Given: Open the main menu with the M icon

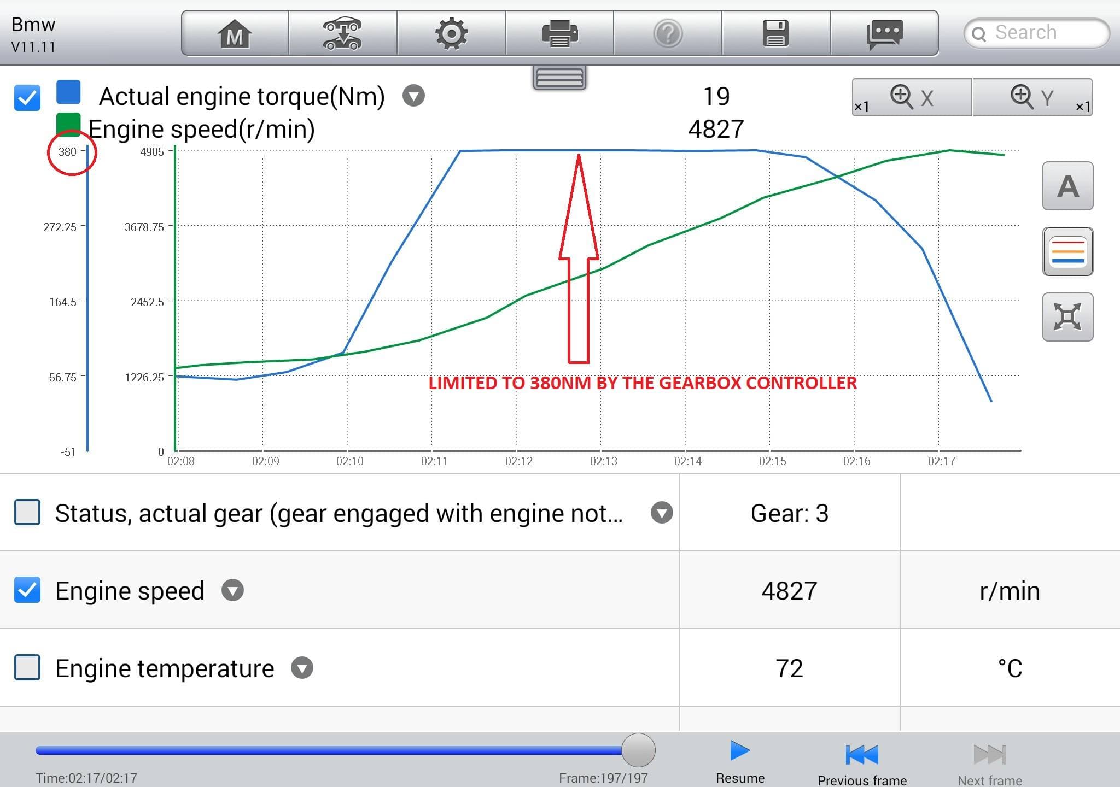Looking at the screenshot, I should coord(234,33).
